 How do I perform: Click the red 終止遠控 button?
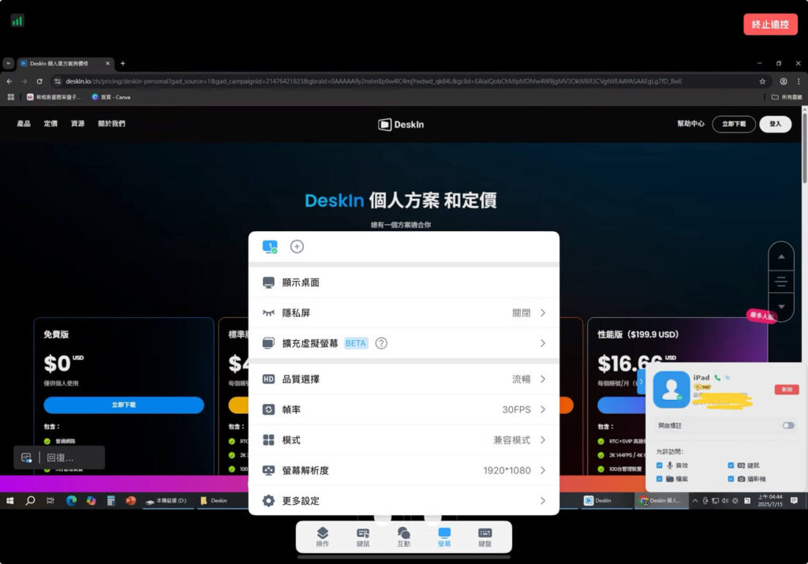(x=770, y=24)
